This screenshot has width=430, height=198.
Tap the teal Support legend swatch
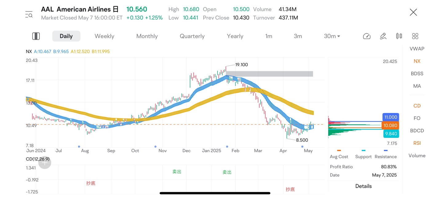pyautogui.click(x=364, y=150)
